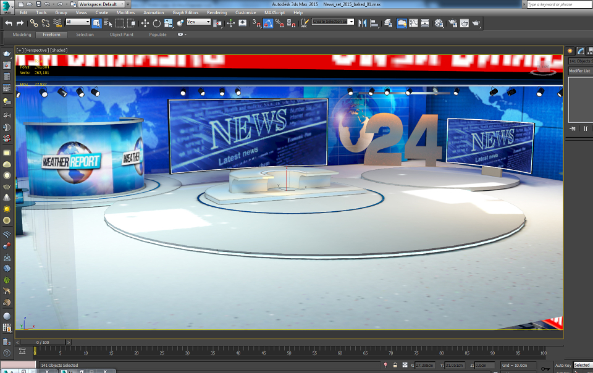Click Select and Manipulate icon
The width and height of the screenshot is (593, 373).
pos(230,23)
